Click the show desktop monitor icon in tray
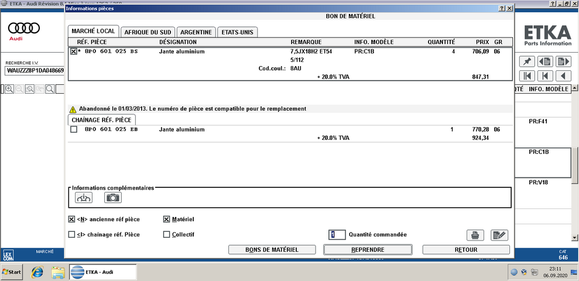The image size is (579, 281). click(574, 272)
